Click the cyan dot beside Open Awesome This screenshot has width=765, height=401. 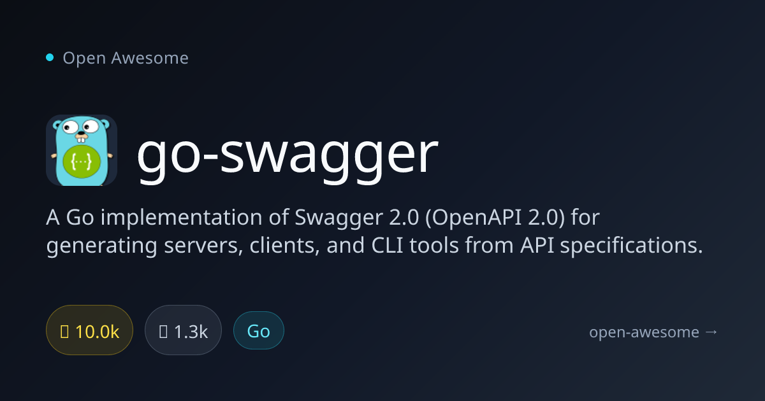50,57
